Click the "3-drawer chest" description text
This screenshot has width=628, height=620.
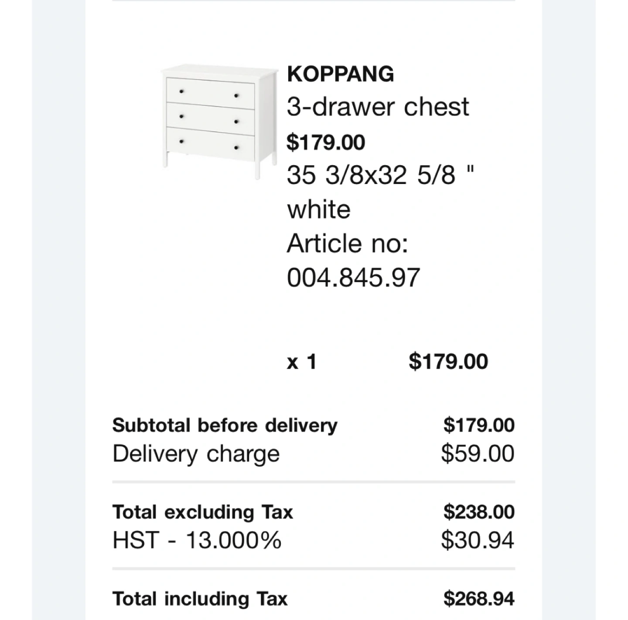click(378, 107)
